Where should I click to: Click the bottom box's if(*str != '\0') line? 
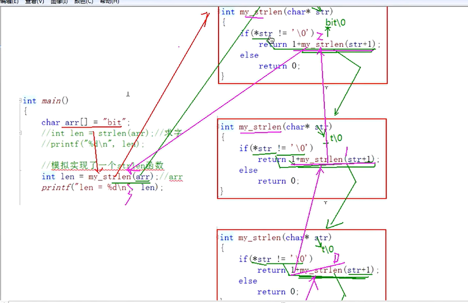point(275,259)
